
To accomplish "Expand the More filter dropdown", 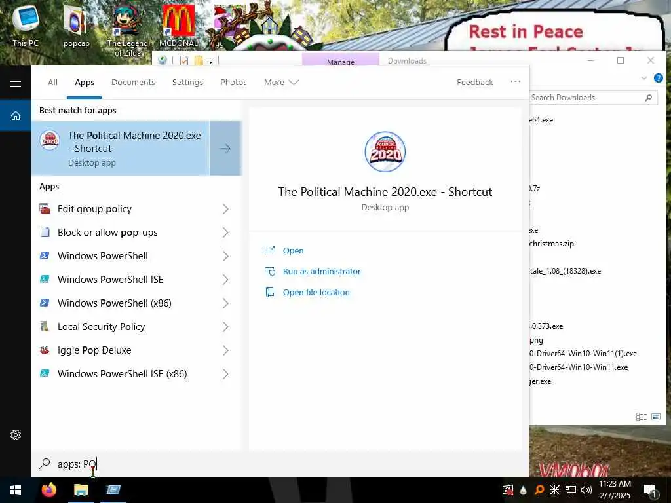I will pos(281,82).
